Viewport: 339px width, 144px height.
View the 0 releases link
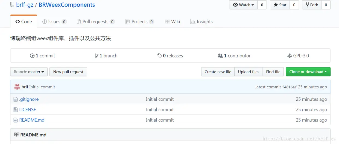170,56
